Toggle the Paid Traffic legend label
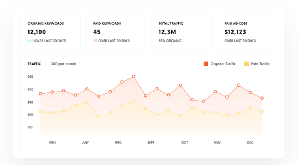 pyautogui.click(x=260, y=64)
